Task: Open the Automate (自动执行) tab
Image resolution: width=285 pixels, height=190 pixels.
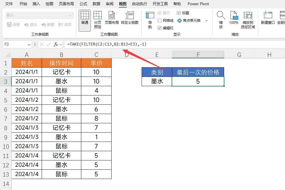Action: pos(139,4)
